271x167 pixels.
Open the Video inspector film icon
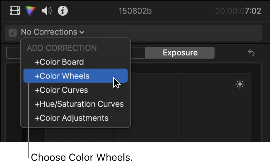[15, 11]
